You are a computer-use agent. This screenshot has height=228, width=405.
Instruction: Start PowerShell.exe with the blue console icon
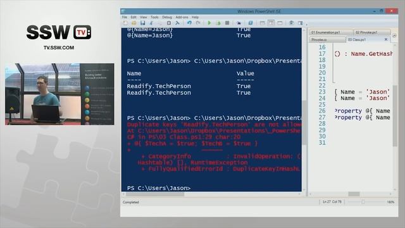tap(251, 23)
